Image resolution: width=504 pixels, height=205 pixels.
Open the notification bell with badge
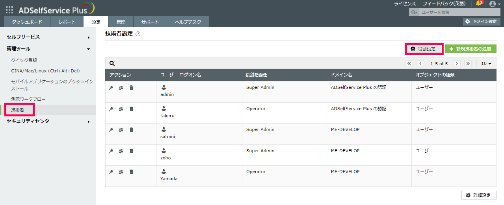click(479, 4)
